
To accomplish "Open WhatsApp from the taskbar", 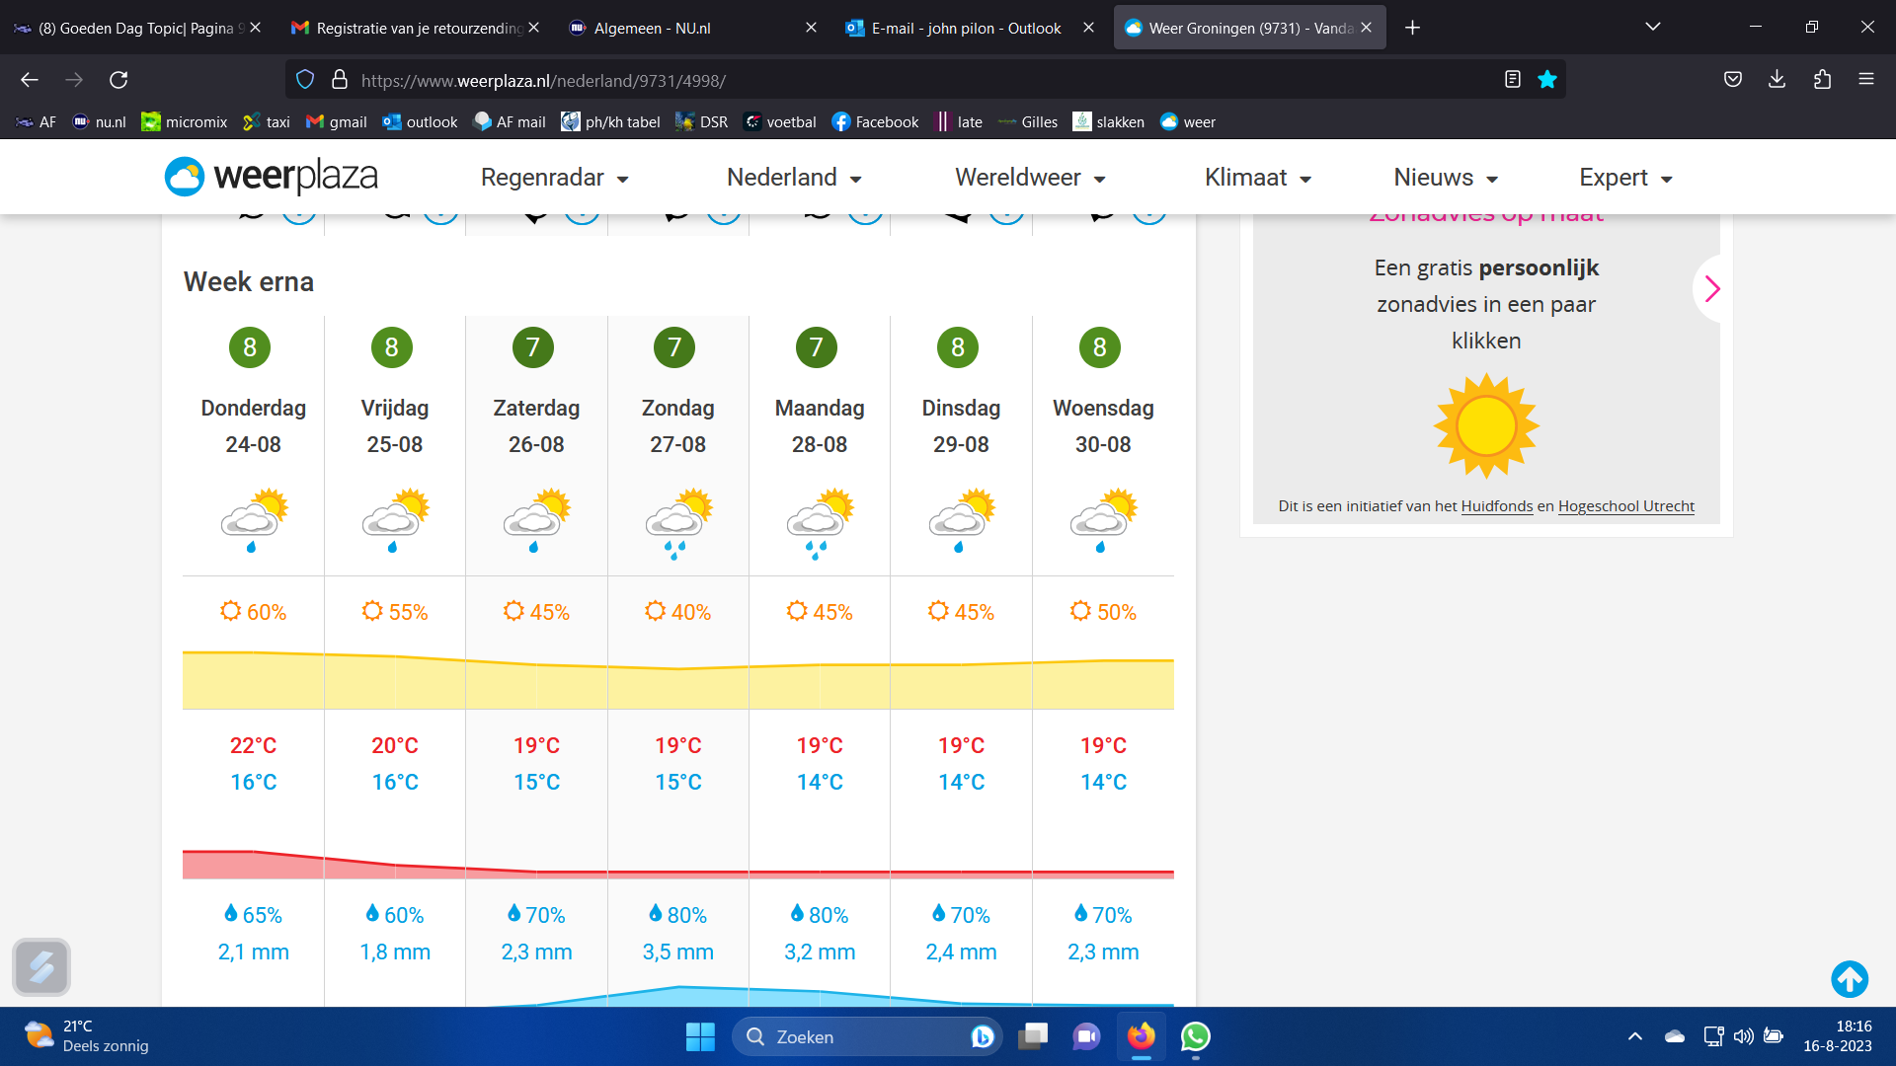I will [x=1195, y=1036].
